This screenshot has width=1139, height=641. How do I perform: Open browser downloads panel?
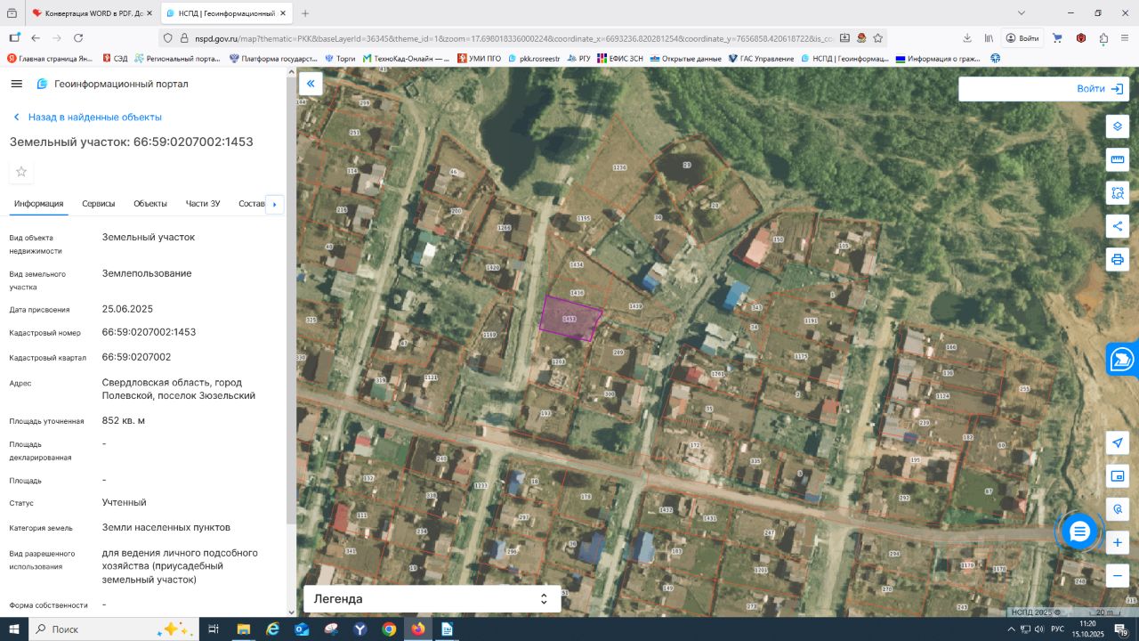click(x=967, y=38)
